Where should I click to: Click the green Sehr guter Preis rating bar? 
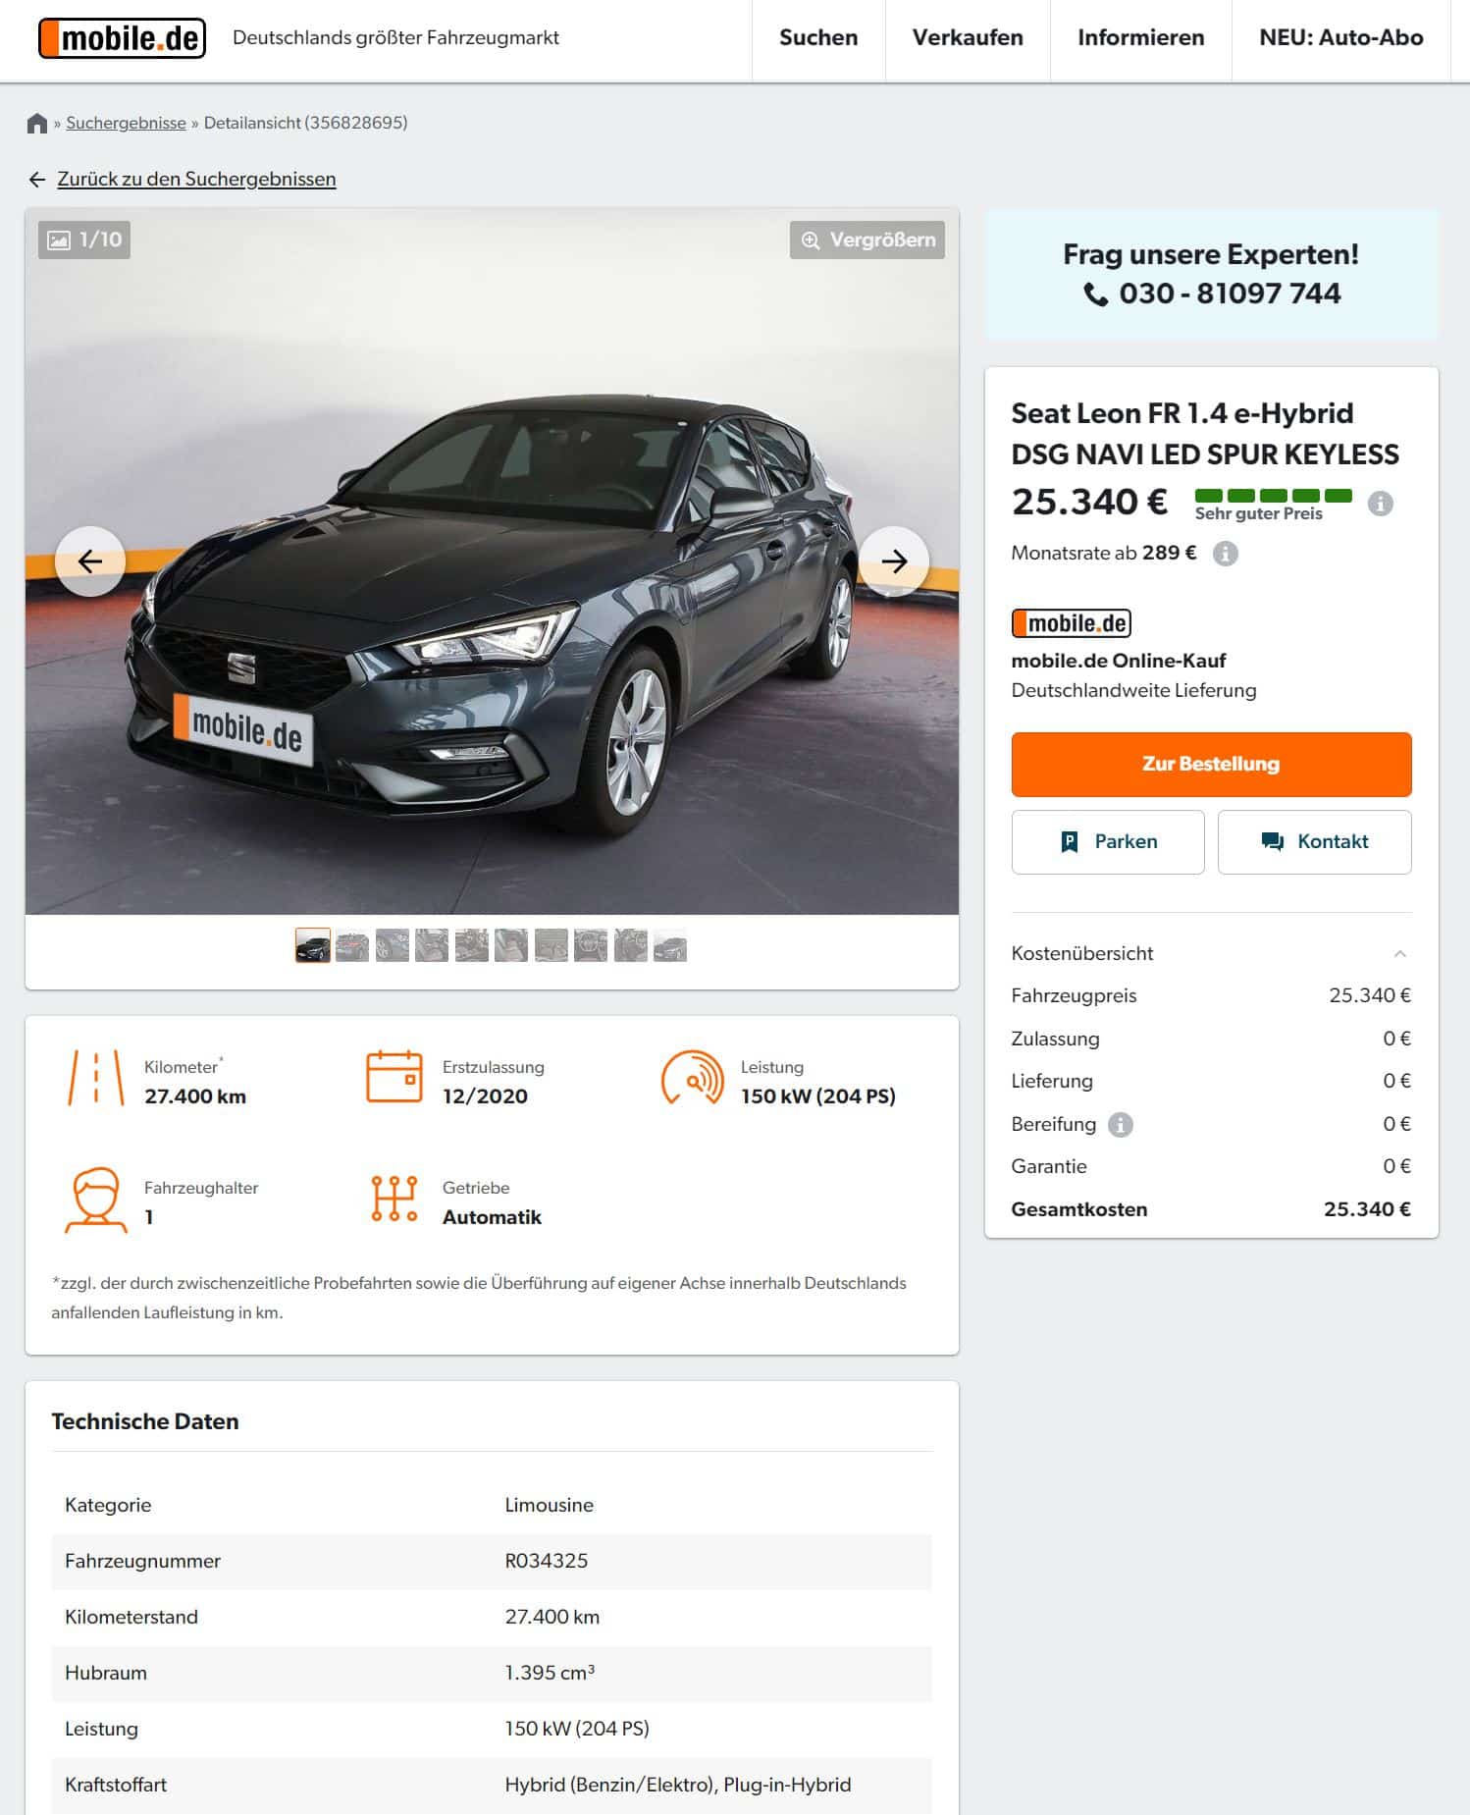click(1273, 496)
